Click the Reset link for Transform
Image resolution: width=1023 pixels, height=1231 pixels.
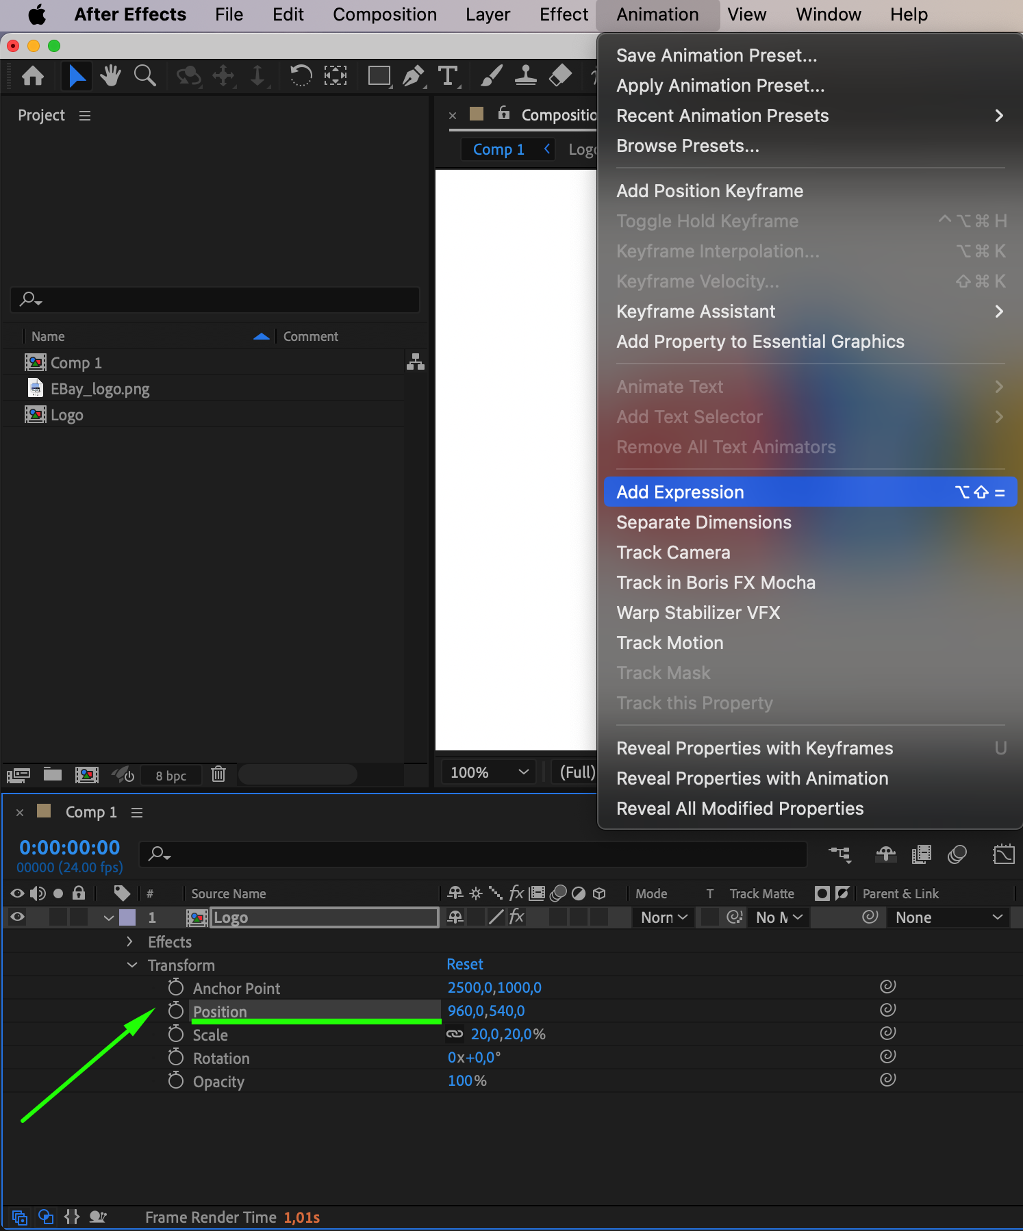(465, 964)
